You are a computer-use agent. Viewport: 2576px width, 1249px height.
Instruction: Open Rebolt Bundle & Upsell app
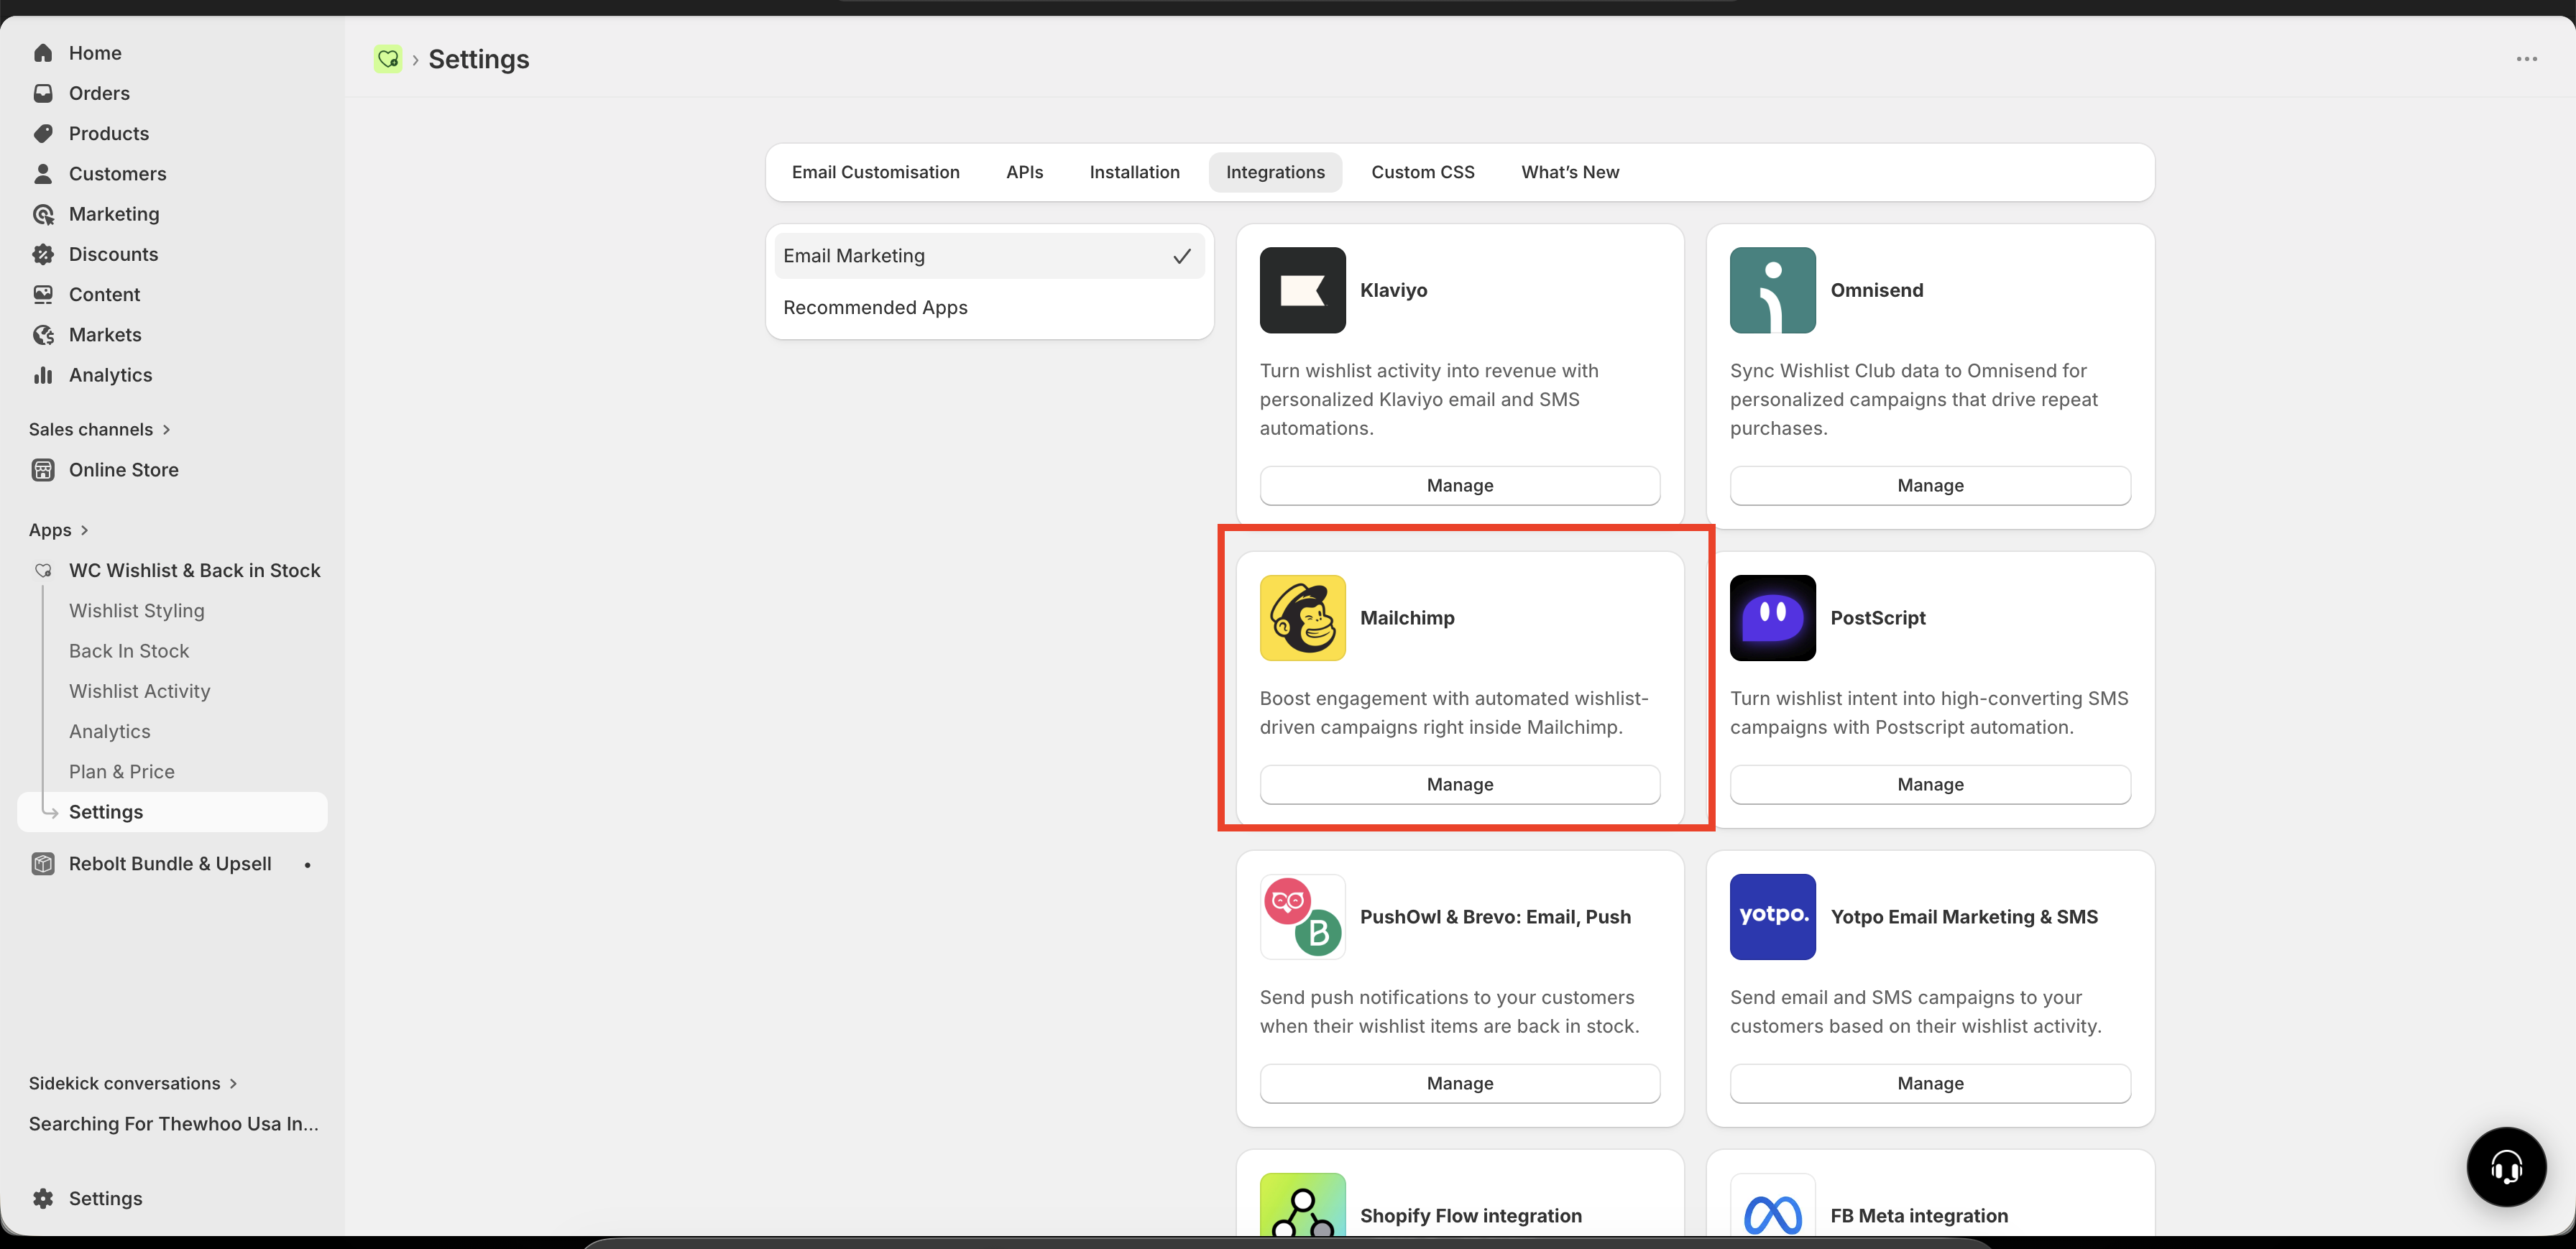tap(170, 864)
